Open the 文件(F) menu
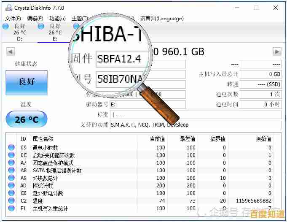 (x=13, y=19)
